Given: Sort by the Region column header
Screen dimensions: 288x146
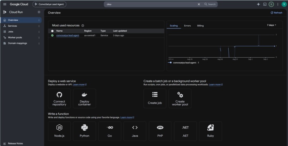Looking at the screenshot, I should (x=88, y=31).
